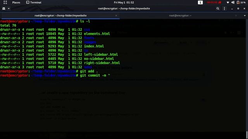This screenshot has width=248, height=139.
Task: Click the 'fonts' directory name
Action: click(x=89, y=38)
